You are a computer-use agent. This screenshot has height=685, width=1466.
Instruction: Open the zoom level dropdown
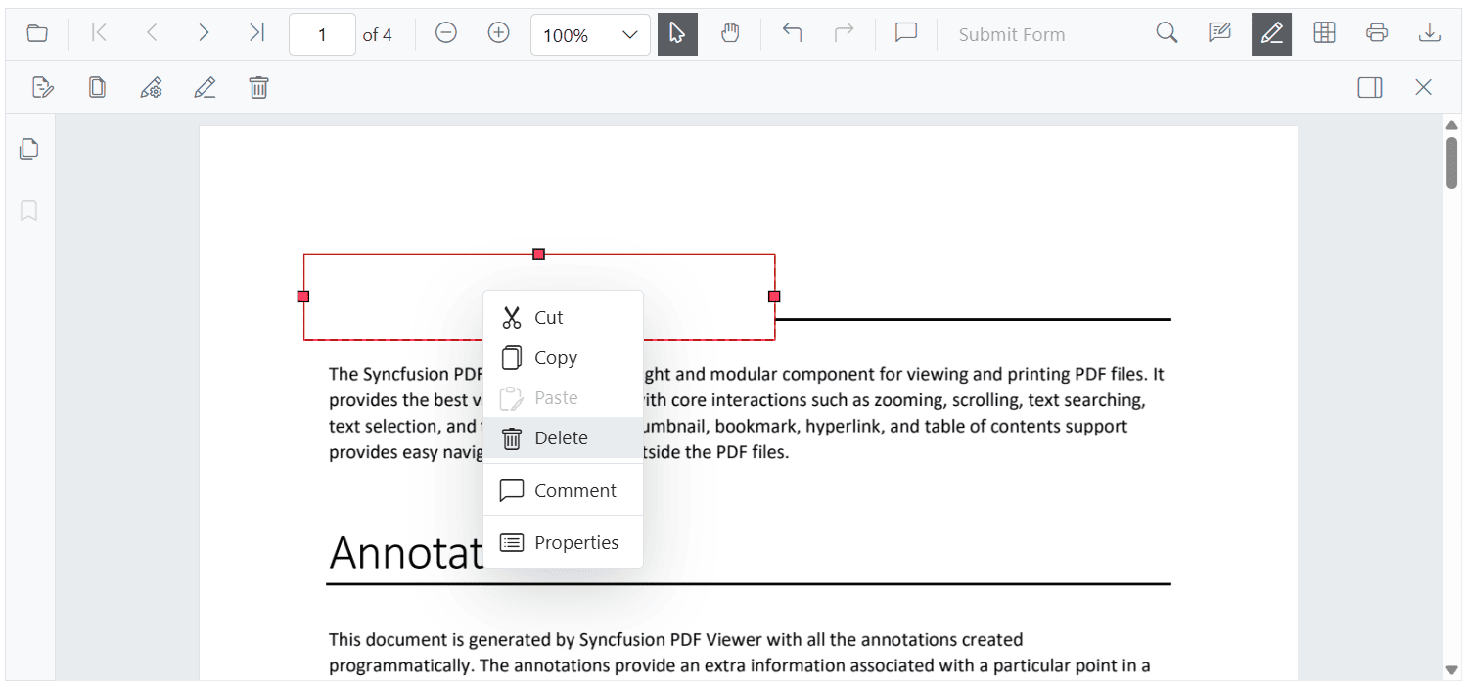tap(589, 34)
